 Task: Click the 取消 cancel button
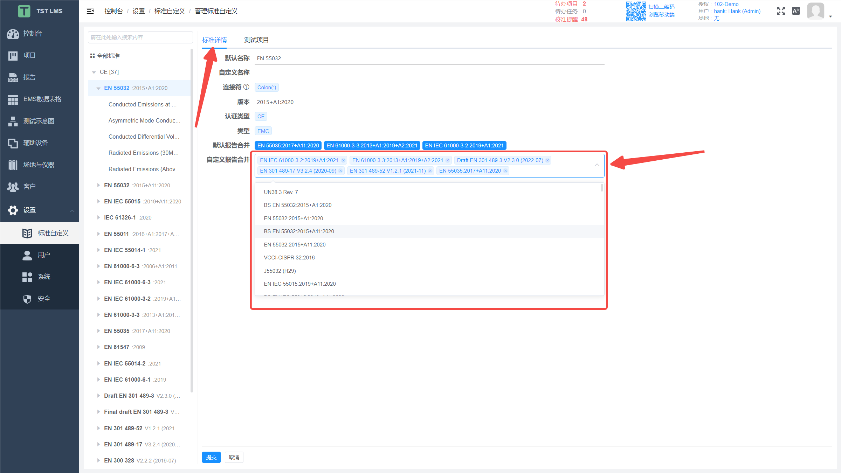(x=234, y=457)
